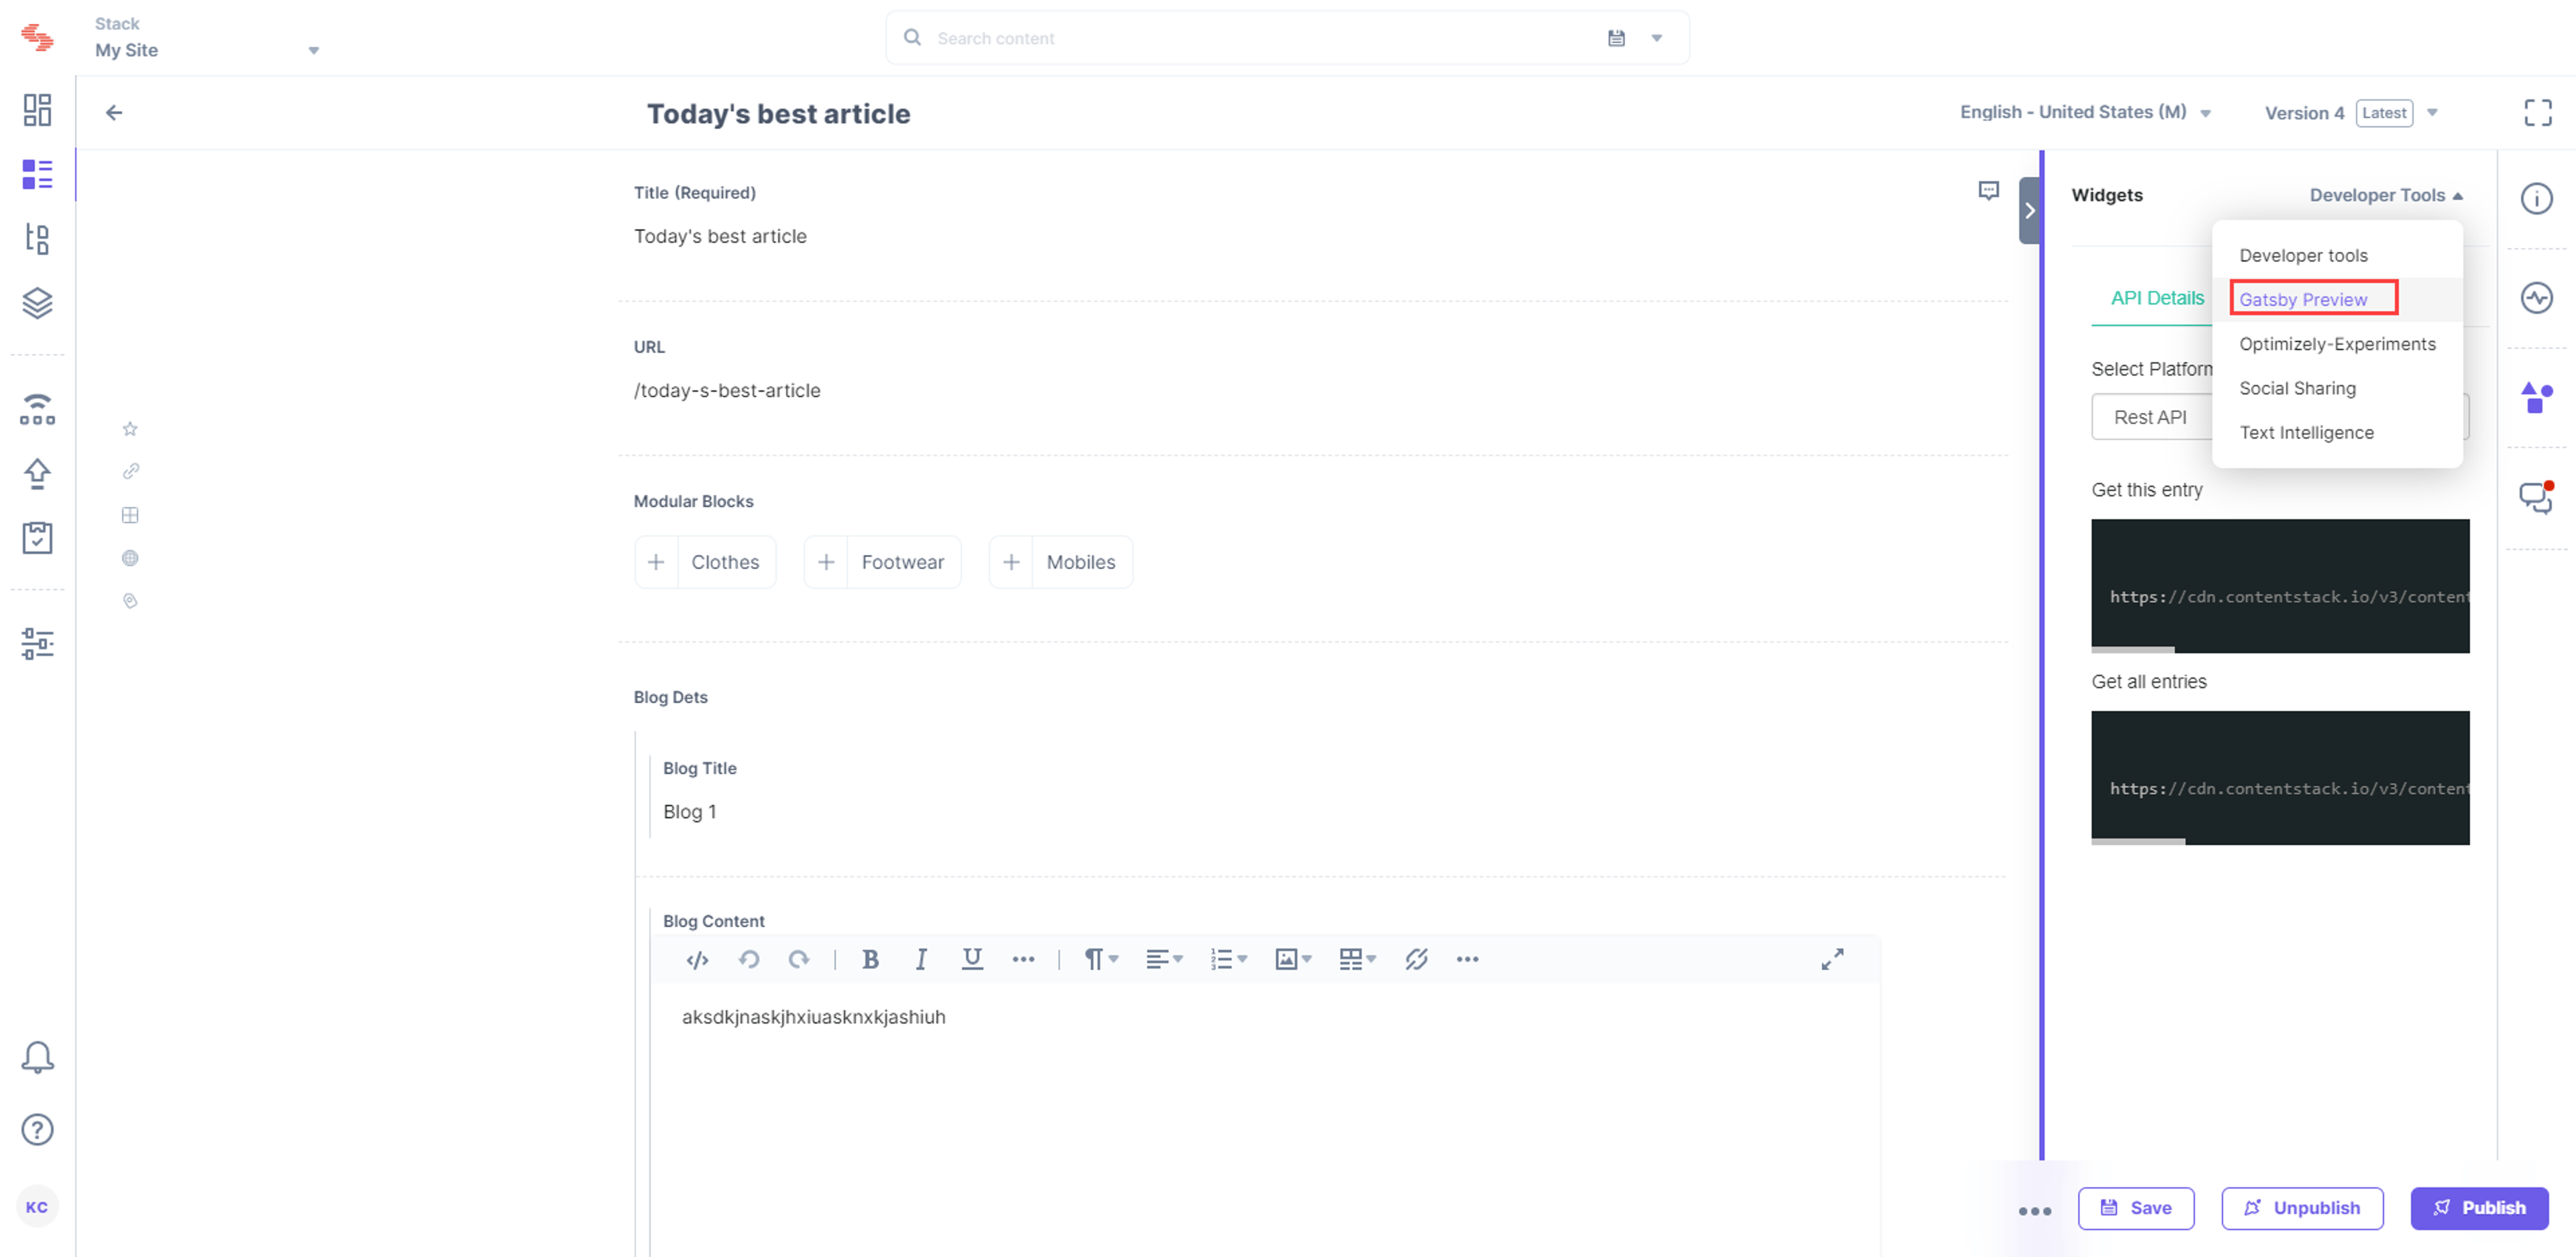Open paragraph format dropdown
Image resolution: width=2576 pixels, height=1257 pixels.
[1101, 960]
